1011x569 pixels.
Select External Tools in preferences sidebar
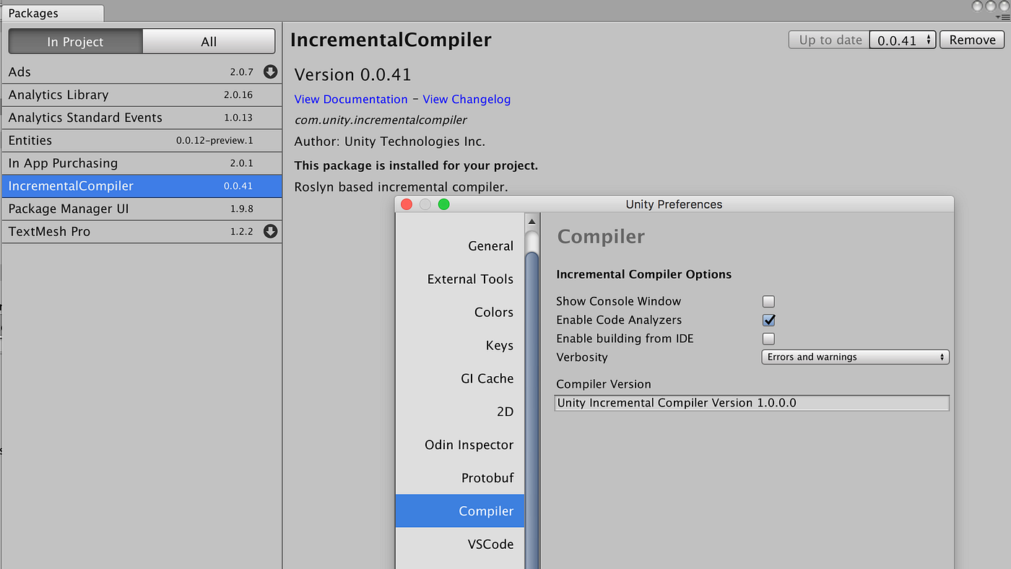[470, 279]
